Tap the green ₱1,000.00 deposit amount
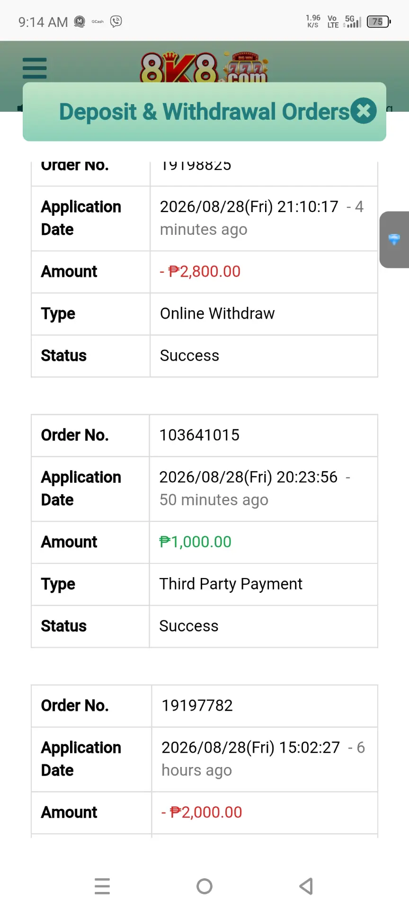The width and height of the screenshot is (409, 909). coord(195,542)
